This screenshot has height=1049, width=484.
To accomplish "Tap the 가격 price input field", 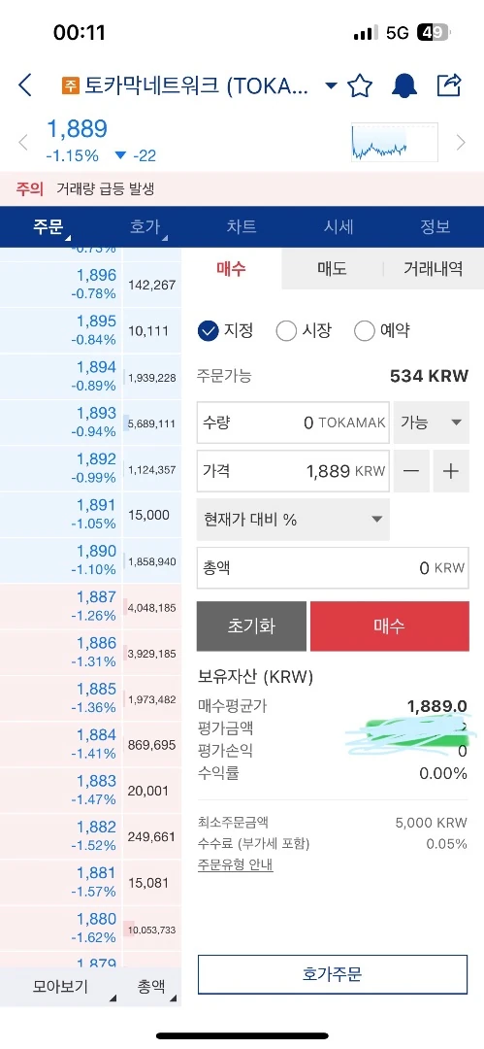I will point(293,471).
